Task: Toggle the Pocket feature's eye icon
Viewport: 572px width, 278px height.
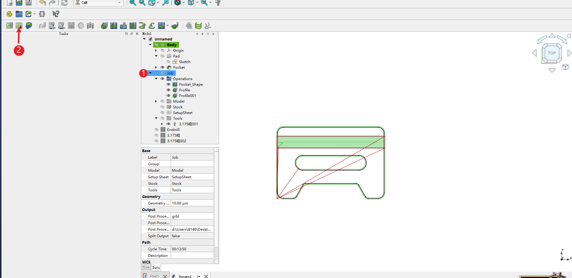Action: coord(162,68)
